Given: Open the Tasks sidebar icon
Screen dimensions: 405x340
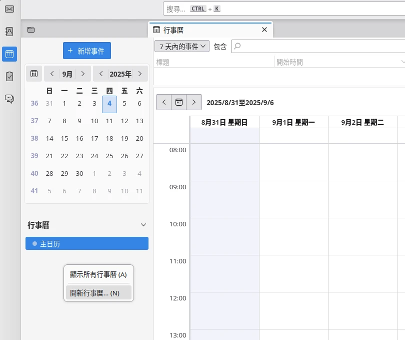Looking at the screenshot, I should tap(9, 77).
